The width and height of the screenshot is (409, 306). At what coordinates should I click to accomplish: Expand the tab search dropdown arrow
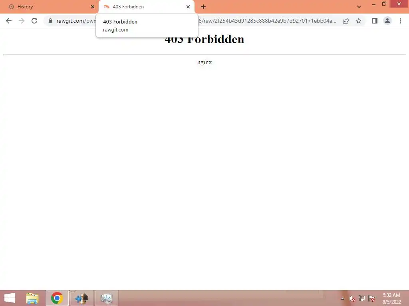click(x=359, y=7)
